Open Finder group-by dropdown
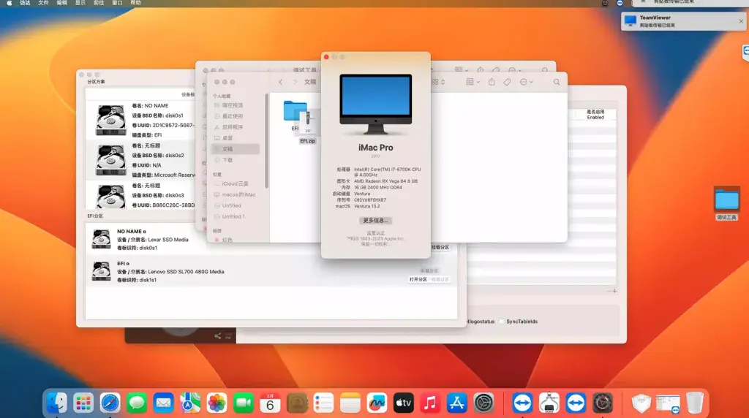749x418 pixels. point(472,82)
